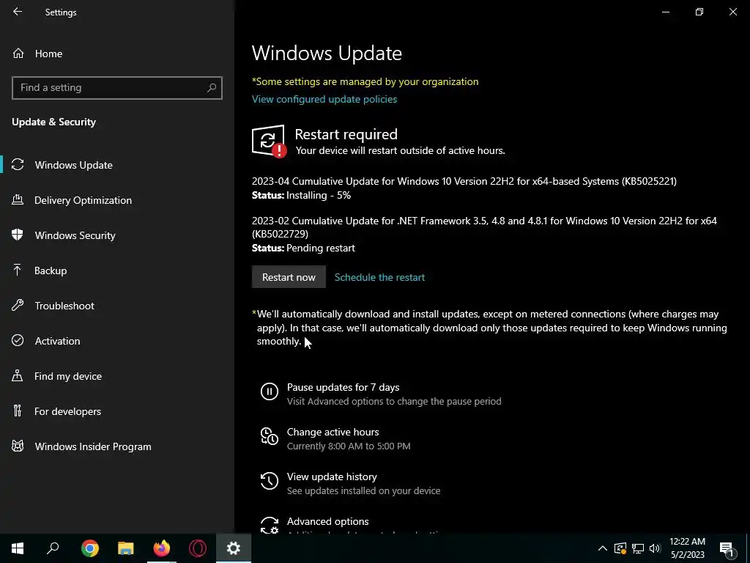Click the Status: Pending restart text
The width and height of the screenshot is (750, 563).
click(x=303, y=248)
